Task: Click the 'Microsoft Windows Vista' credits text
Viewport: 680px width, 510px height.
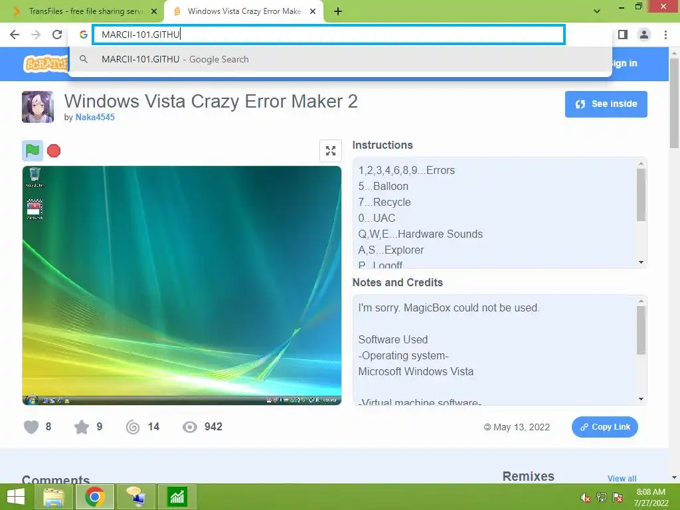Action: (416, 372)
